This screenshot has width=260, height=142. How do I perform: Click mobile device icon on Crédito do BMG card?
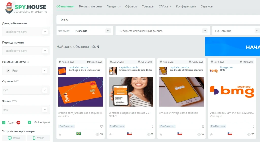click(203, 126)
